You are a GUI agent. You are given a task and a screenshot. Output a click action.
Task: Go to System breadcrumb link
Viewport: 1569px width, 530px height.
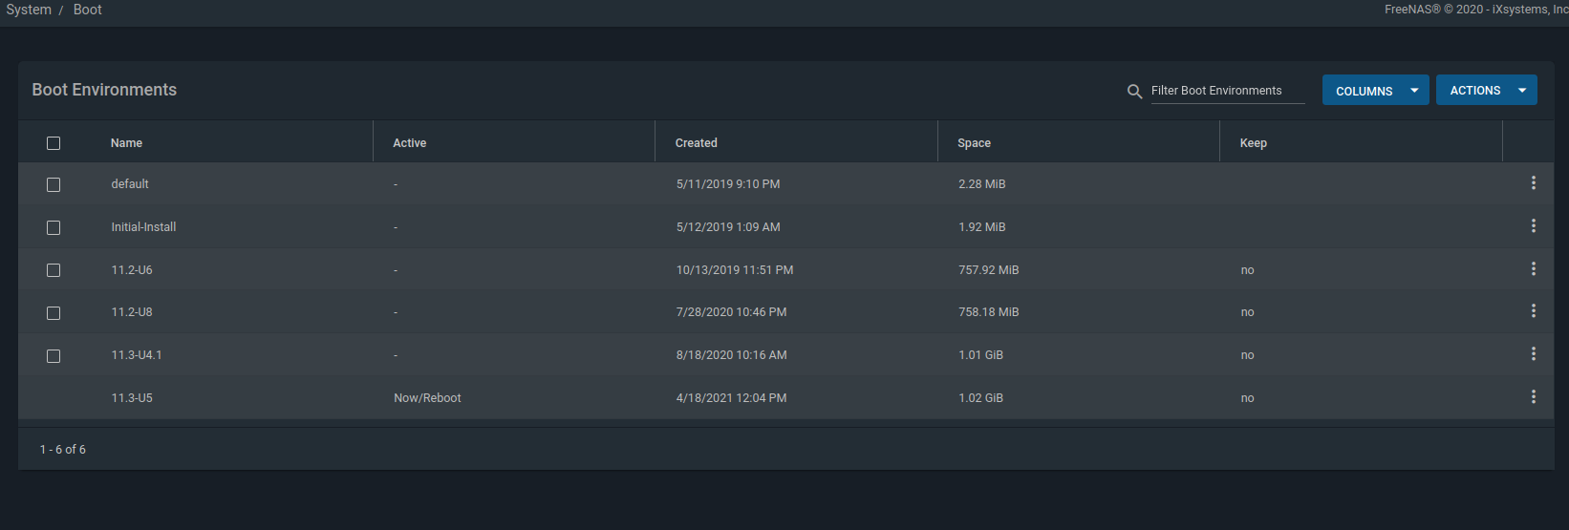(29, 10)
